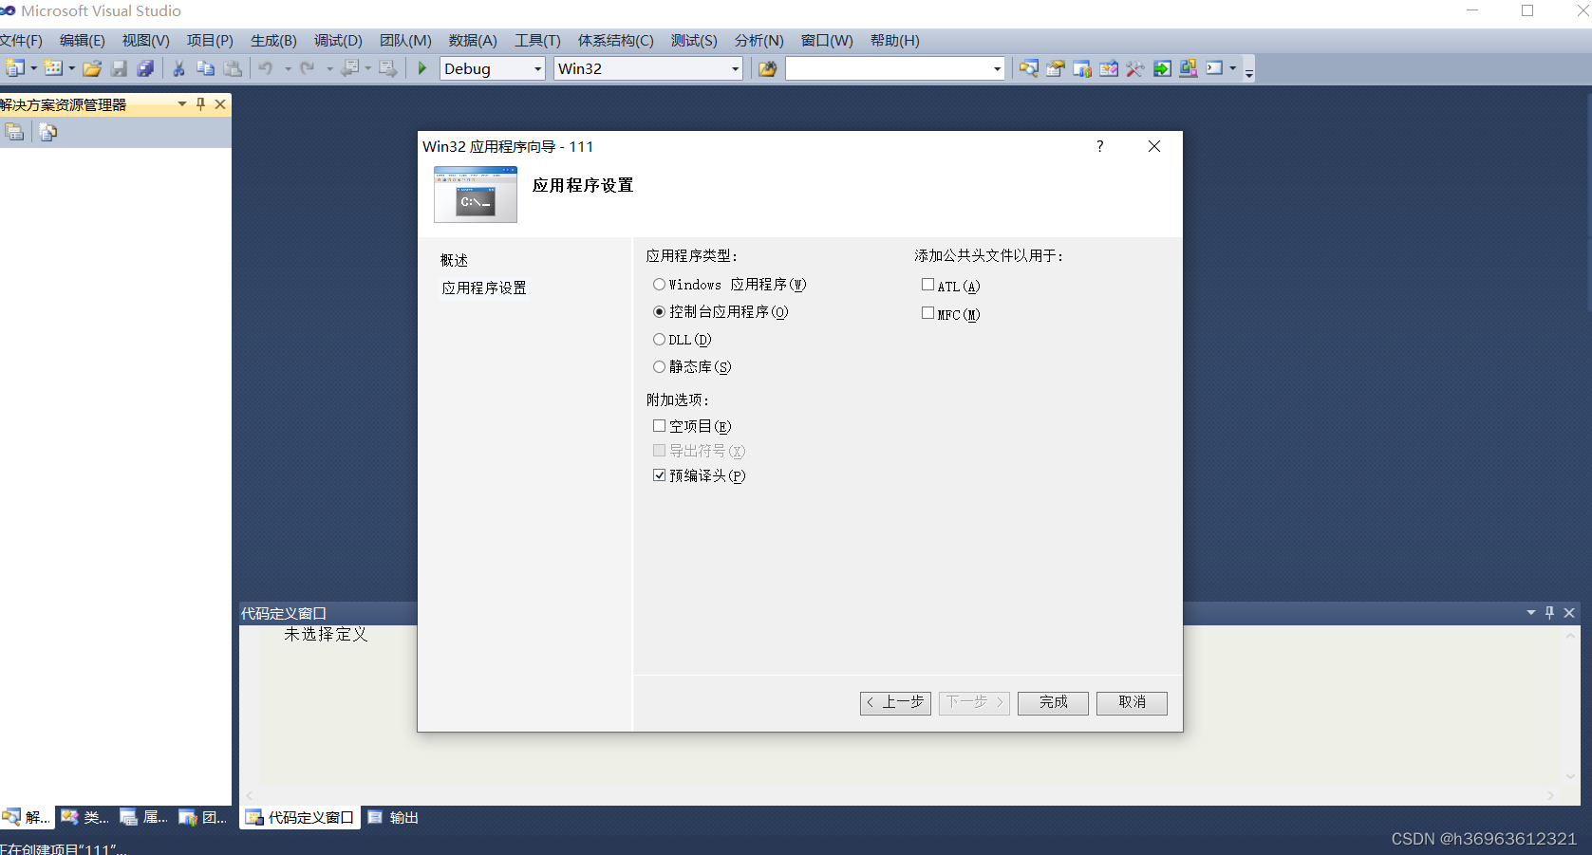The image size is (1592, 855).
Task: Click the Find in Files binoculars icon
Action: pos(768,68)
